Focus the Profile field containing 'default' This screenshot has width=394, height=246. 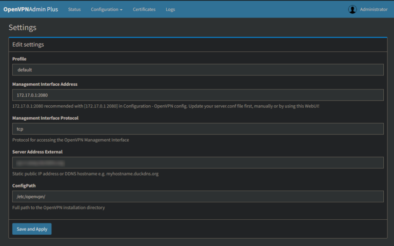(x=198, y=69)
